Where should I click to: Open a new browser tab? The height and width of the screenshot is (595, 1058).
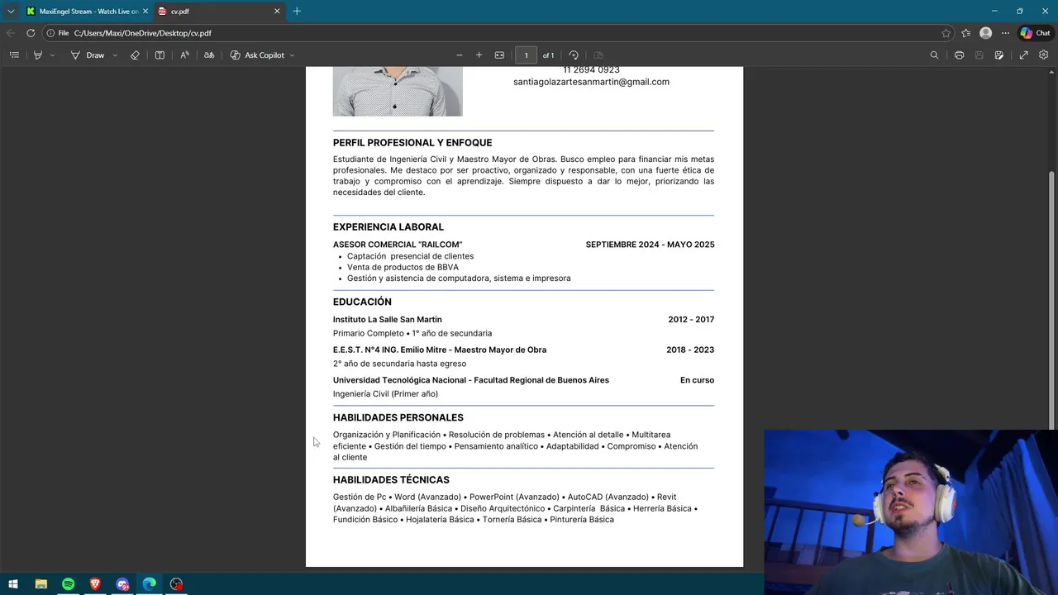tap(297, 12)
